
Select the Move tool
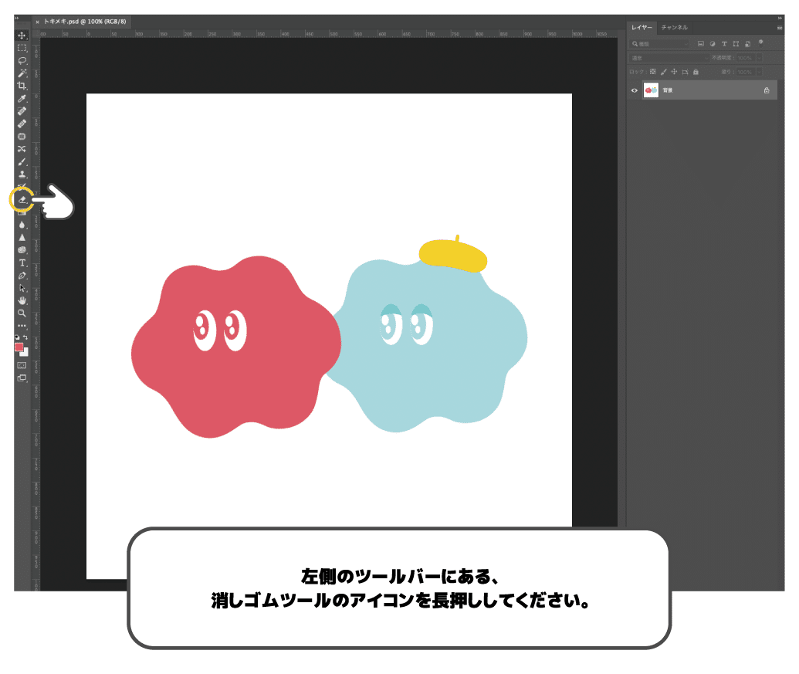click(22, 36)
